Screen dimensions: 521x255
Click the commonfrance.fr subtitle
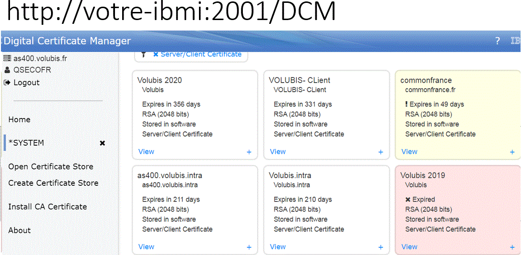[x=430, y=90]
